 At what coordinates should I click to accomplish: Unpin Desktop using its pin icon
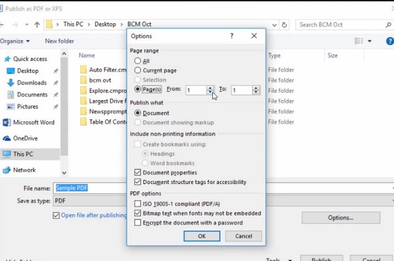[x=56, y=71]
